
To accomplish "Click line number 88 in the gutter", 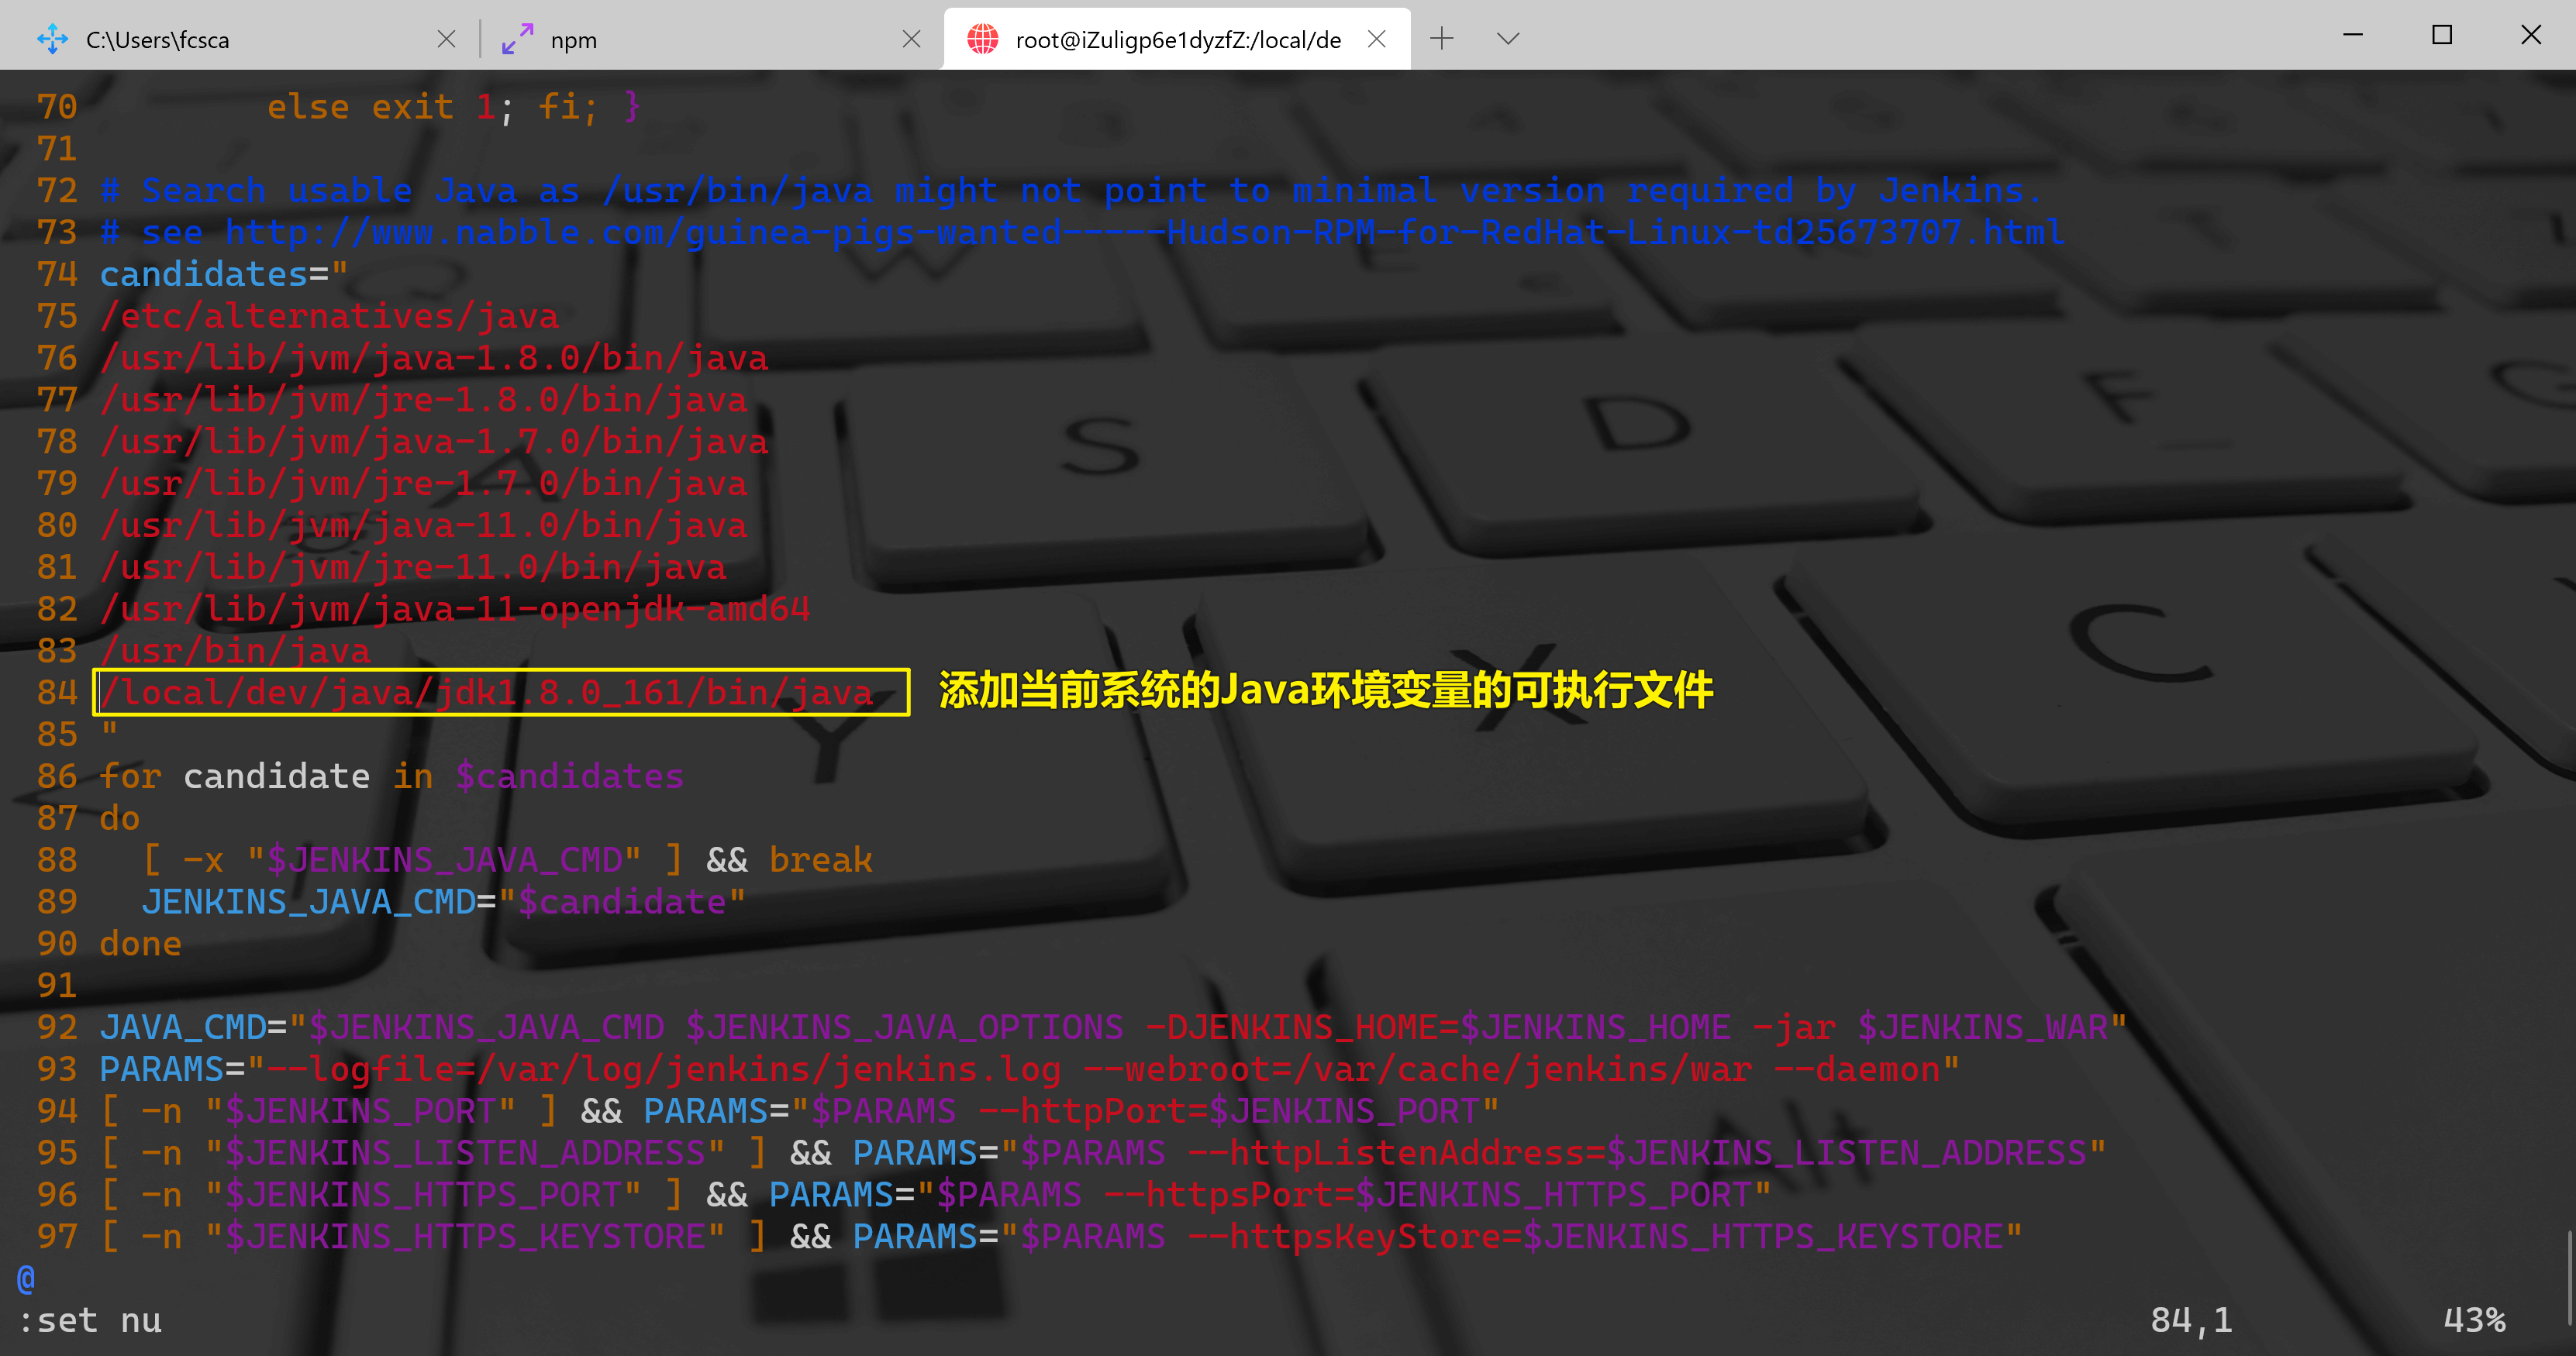I will [x=57, y=859].
